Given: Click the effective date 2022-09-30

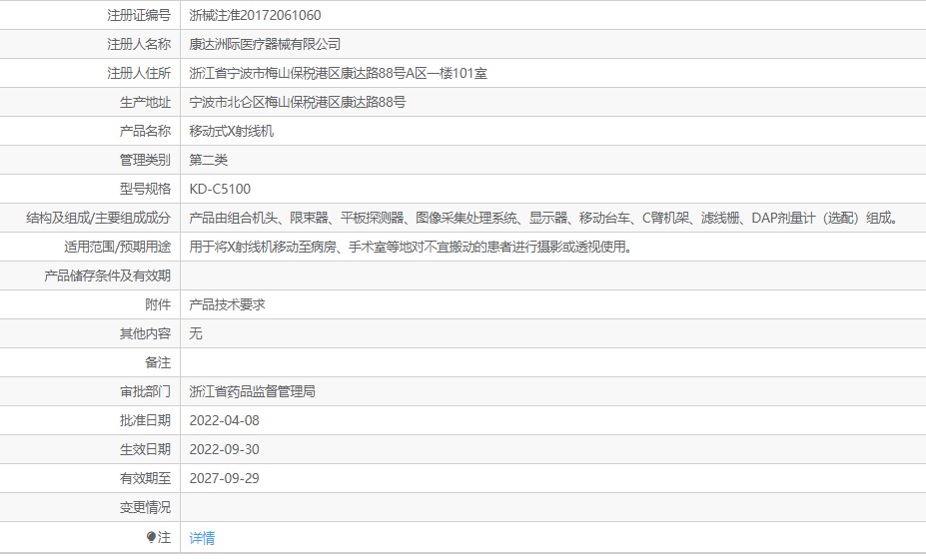Looking at the screenshot, I should click(x=225, y=449).
